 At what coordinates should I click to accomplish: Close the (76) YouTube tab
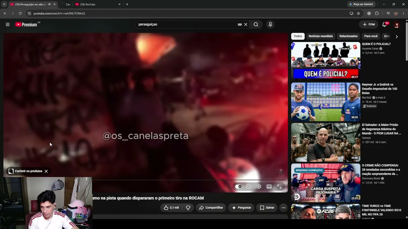click(x=120, y=4)
